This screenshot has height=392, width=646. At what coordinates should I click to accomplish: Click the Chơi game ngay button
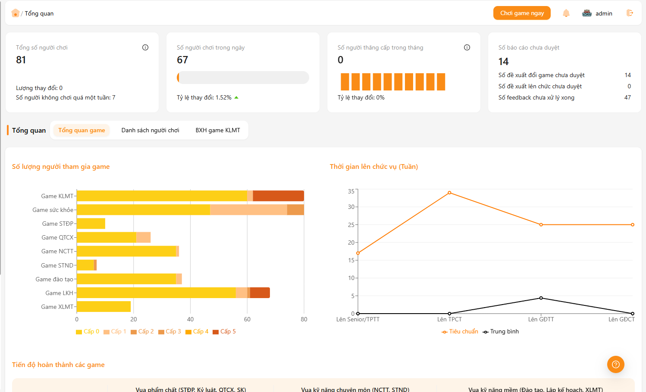click(x=522, y=13)
